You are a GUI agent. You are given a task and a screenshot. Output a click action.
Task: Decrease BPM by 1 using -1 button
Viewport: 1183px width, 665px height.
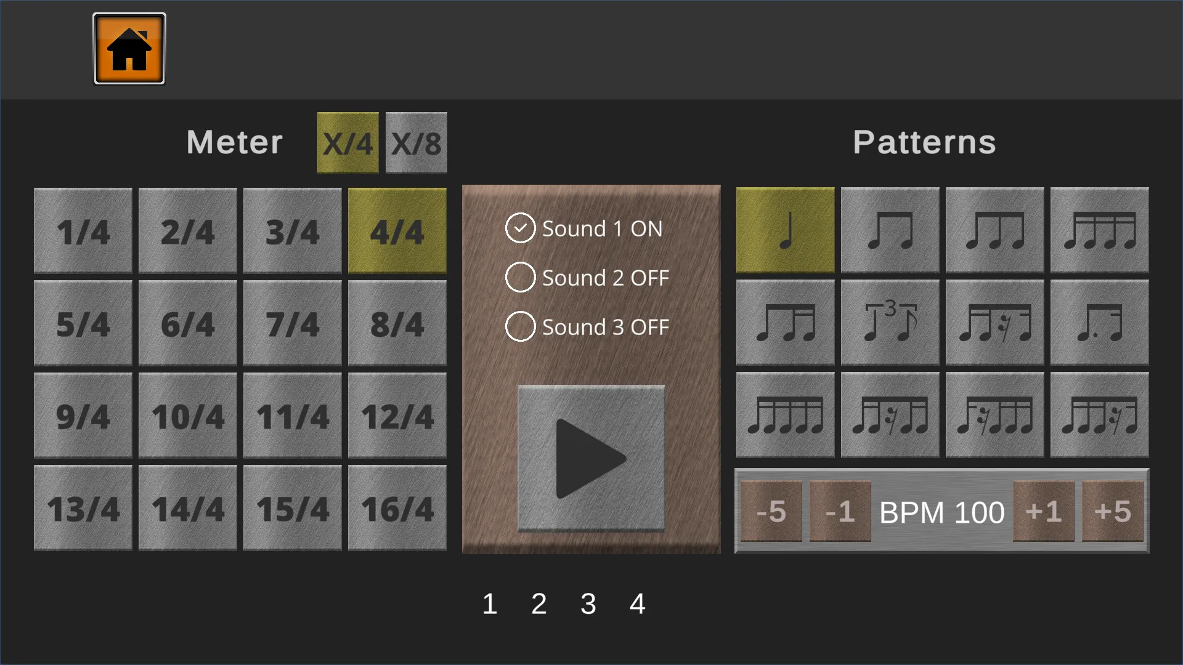pos(839,510)
